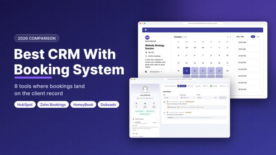Screen dimensions: 276x155
Task: Select the 10:00 AM time slot
Action: tap(248, 42)
